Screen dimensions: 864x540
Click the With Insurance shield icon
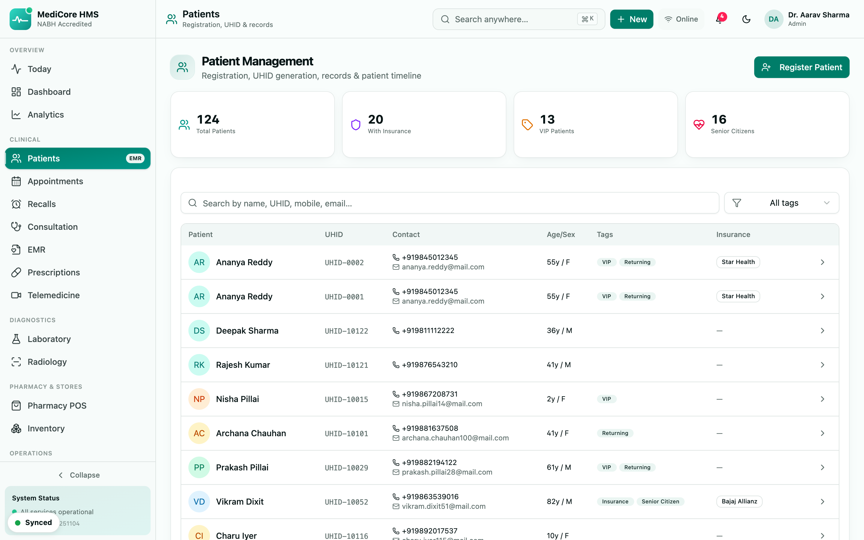355,124
